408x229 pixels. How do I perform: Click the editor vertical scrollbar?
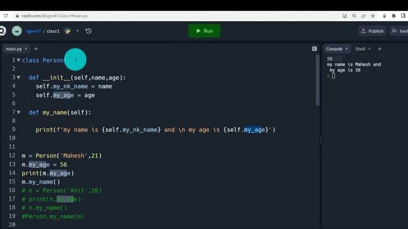click(x=317, y=81)
